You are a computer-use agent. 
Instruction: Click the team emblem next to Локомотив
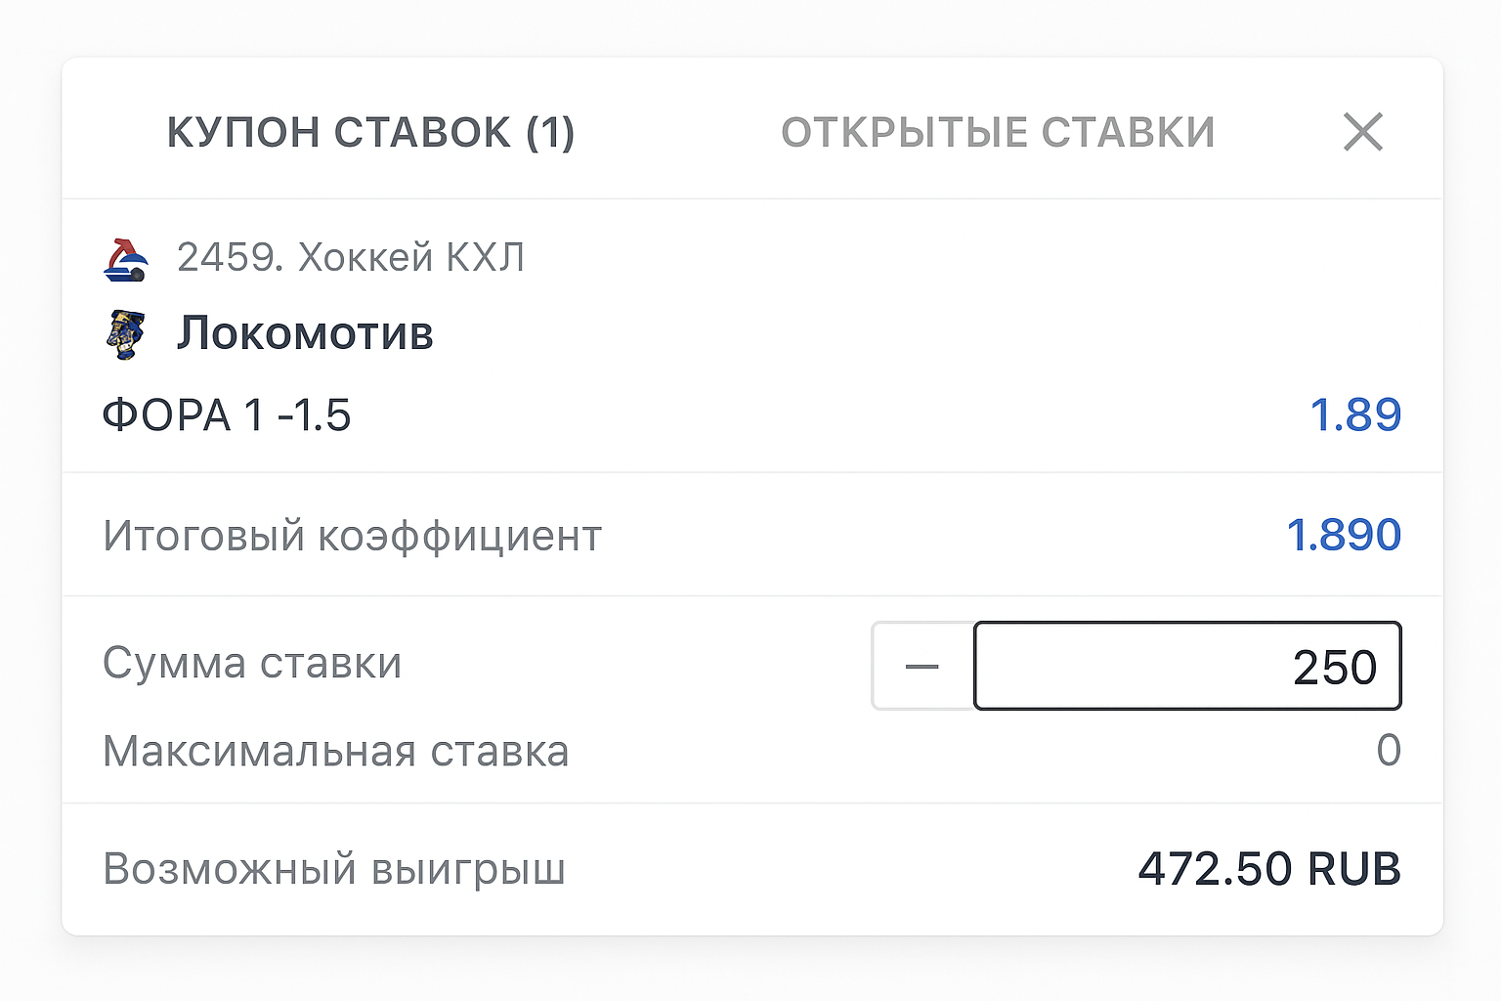pos(125,334)
